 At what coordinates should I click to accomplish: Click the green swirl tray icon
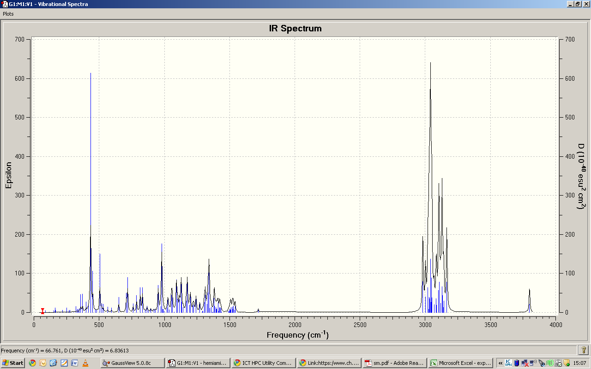pos(550,363)
